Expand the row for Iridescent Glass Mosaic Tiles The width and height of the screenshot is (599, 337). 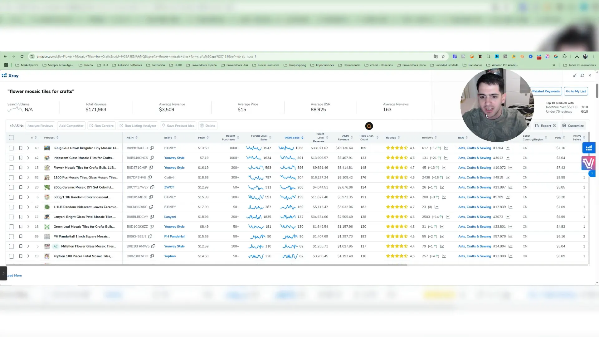[x=28, y=158]
